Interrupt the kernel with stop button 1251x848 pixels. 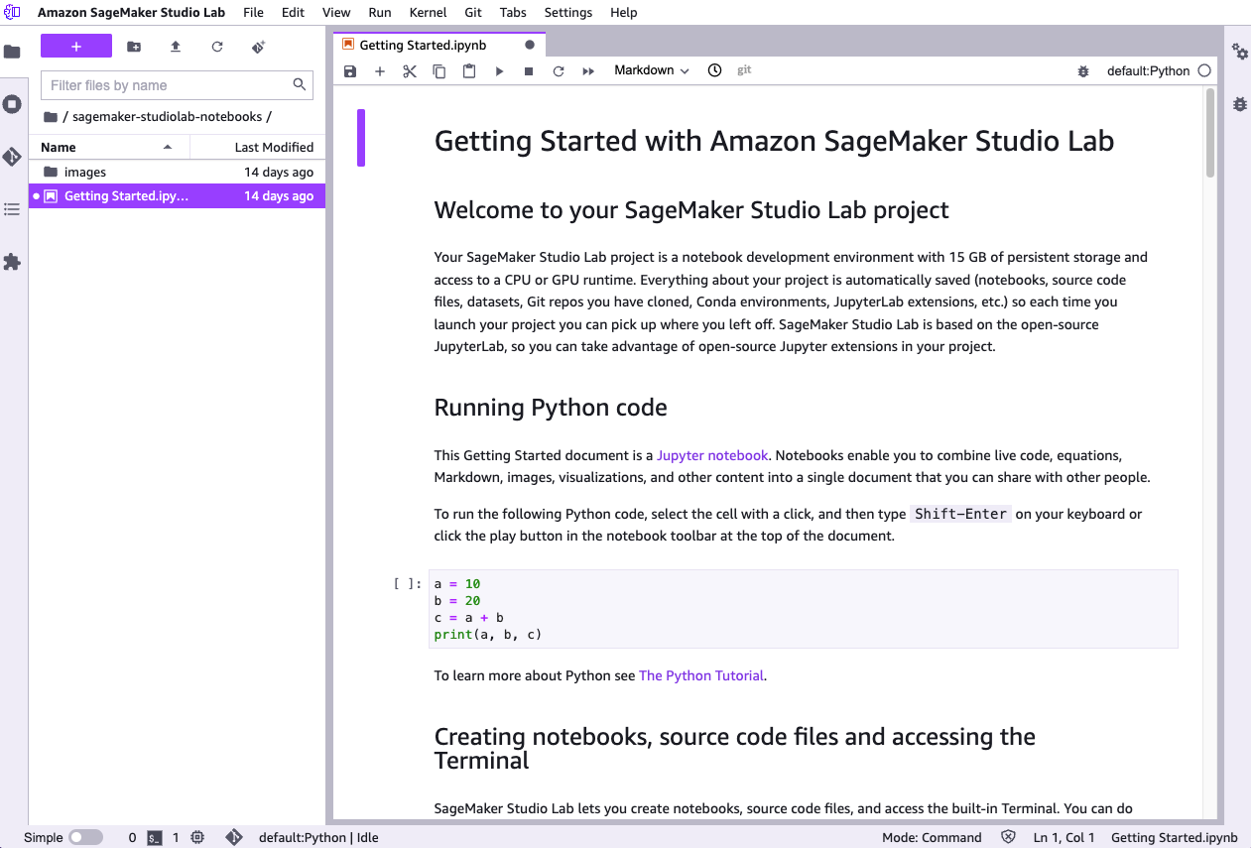(x=529, y=71)
